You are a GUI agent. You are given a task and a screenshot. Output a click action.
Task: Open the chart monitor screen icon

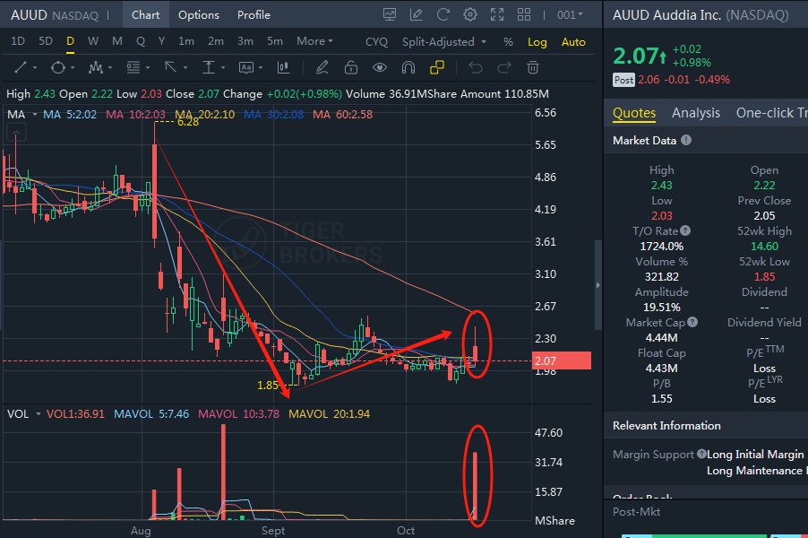[390, 15]
